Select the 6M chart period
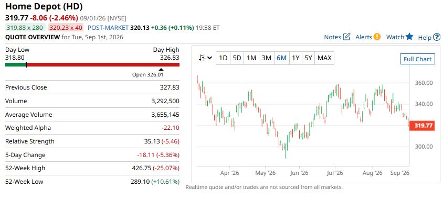This screenshot has height=200, width=443. coord(281,58)
